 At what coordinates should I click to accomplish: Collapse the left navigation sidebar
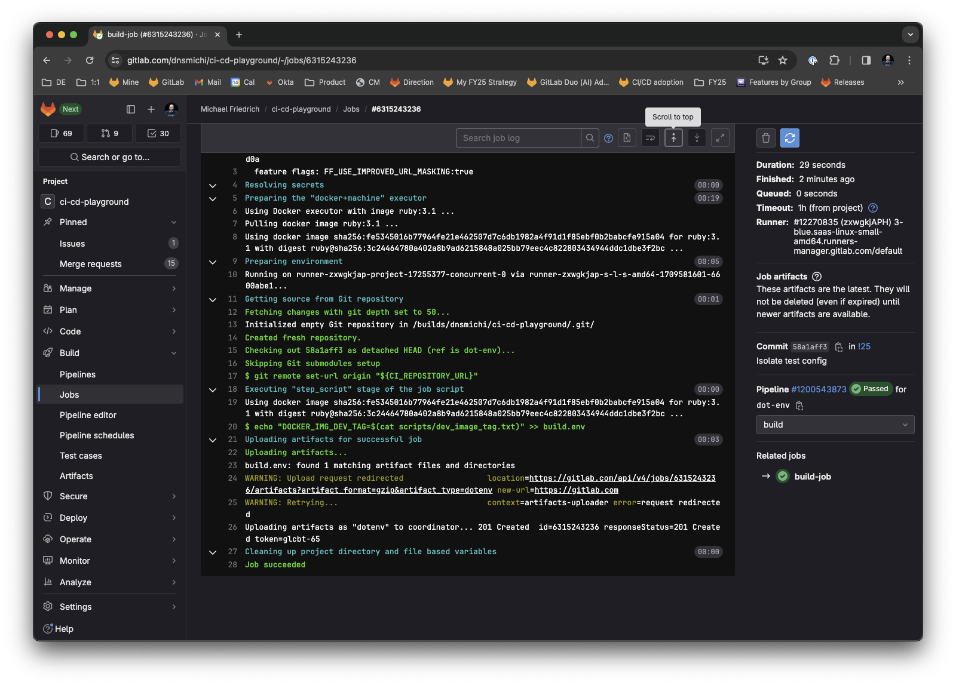pos(131,109)
